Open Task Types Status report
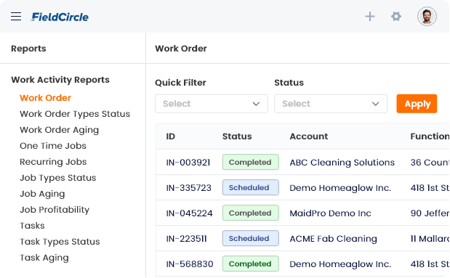This screenshot has height=278, width=450. click(x=60, y=242)
